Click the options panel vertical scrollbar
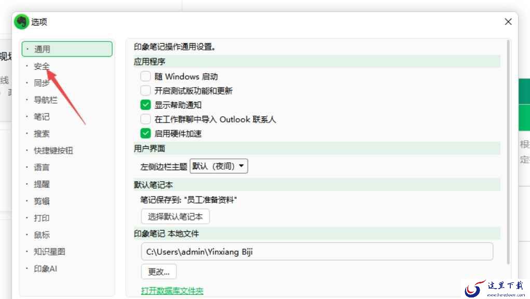The width and height of the screenshot is (530, 299). [508, 152]
